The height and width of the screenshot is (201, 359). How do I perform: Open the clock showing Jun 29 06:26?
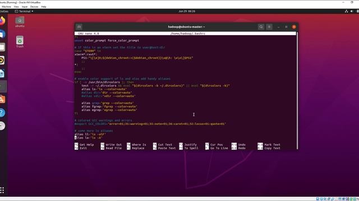(187, 11)
